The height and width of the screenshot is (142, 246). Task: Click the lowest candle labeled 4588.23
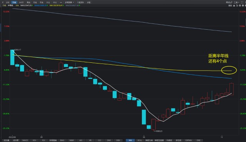click(154, 124)
